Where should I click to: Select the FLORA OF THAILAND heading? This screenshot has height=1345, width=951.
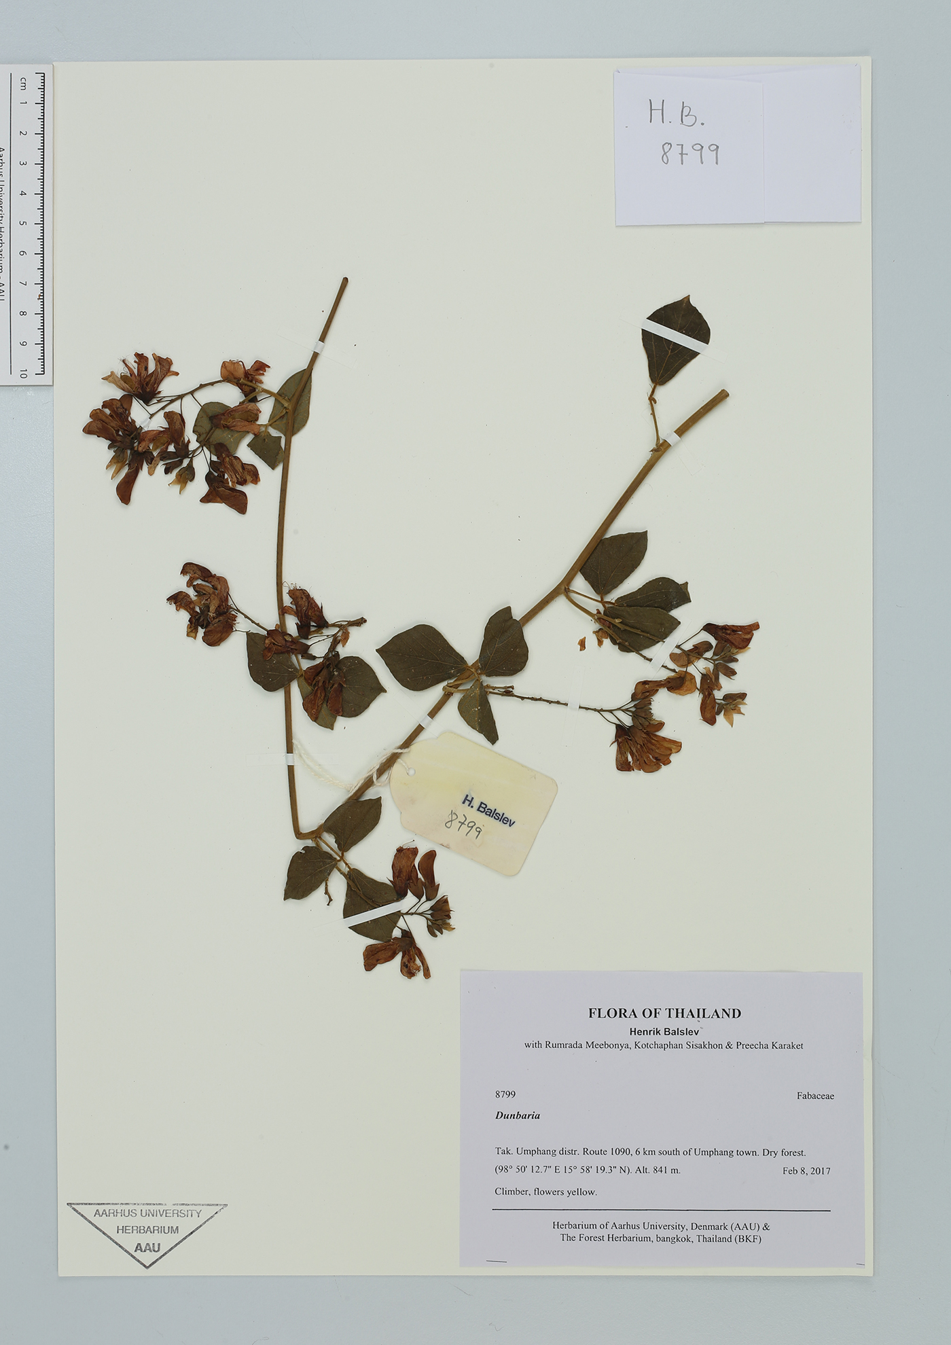click(x=664, y=1013)
